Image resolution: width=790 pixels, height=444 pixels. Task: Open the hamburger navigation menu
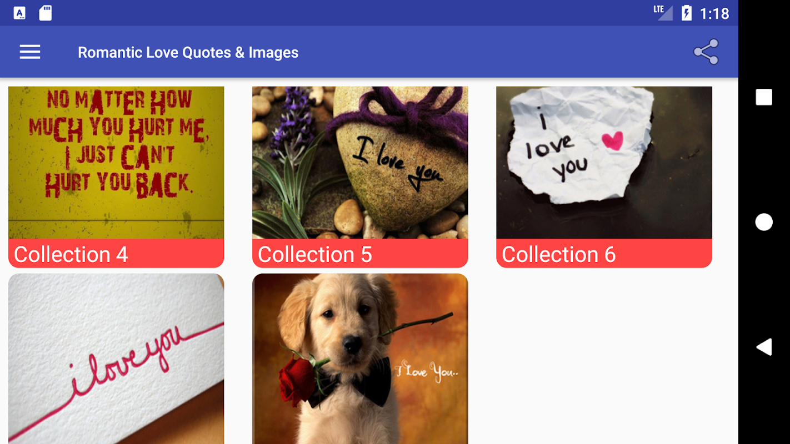pyautogui.click(x=30, y=52)
